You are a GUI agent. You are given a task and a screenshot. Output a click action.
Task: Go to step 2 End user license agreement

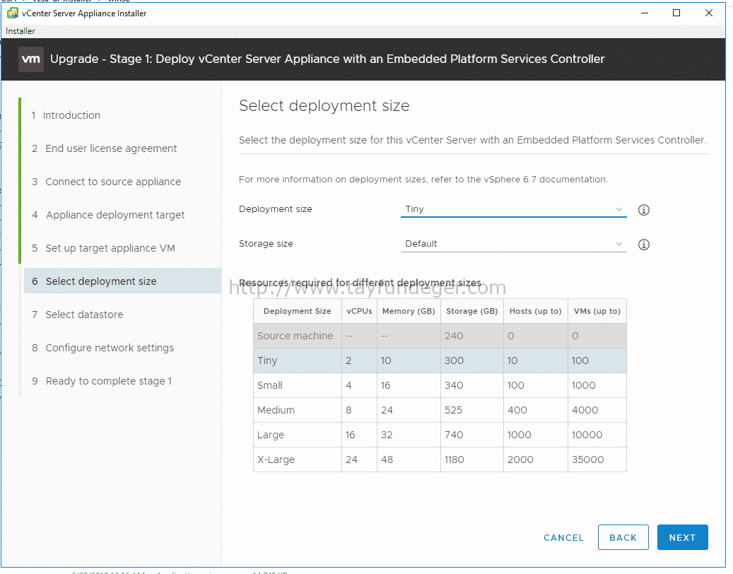[x=104, y=148]
